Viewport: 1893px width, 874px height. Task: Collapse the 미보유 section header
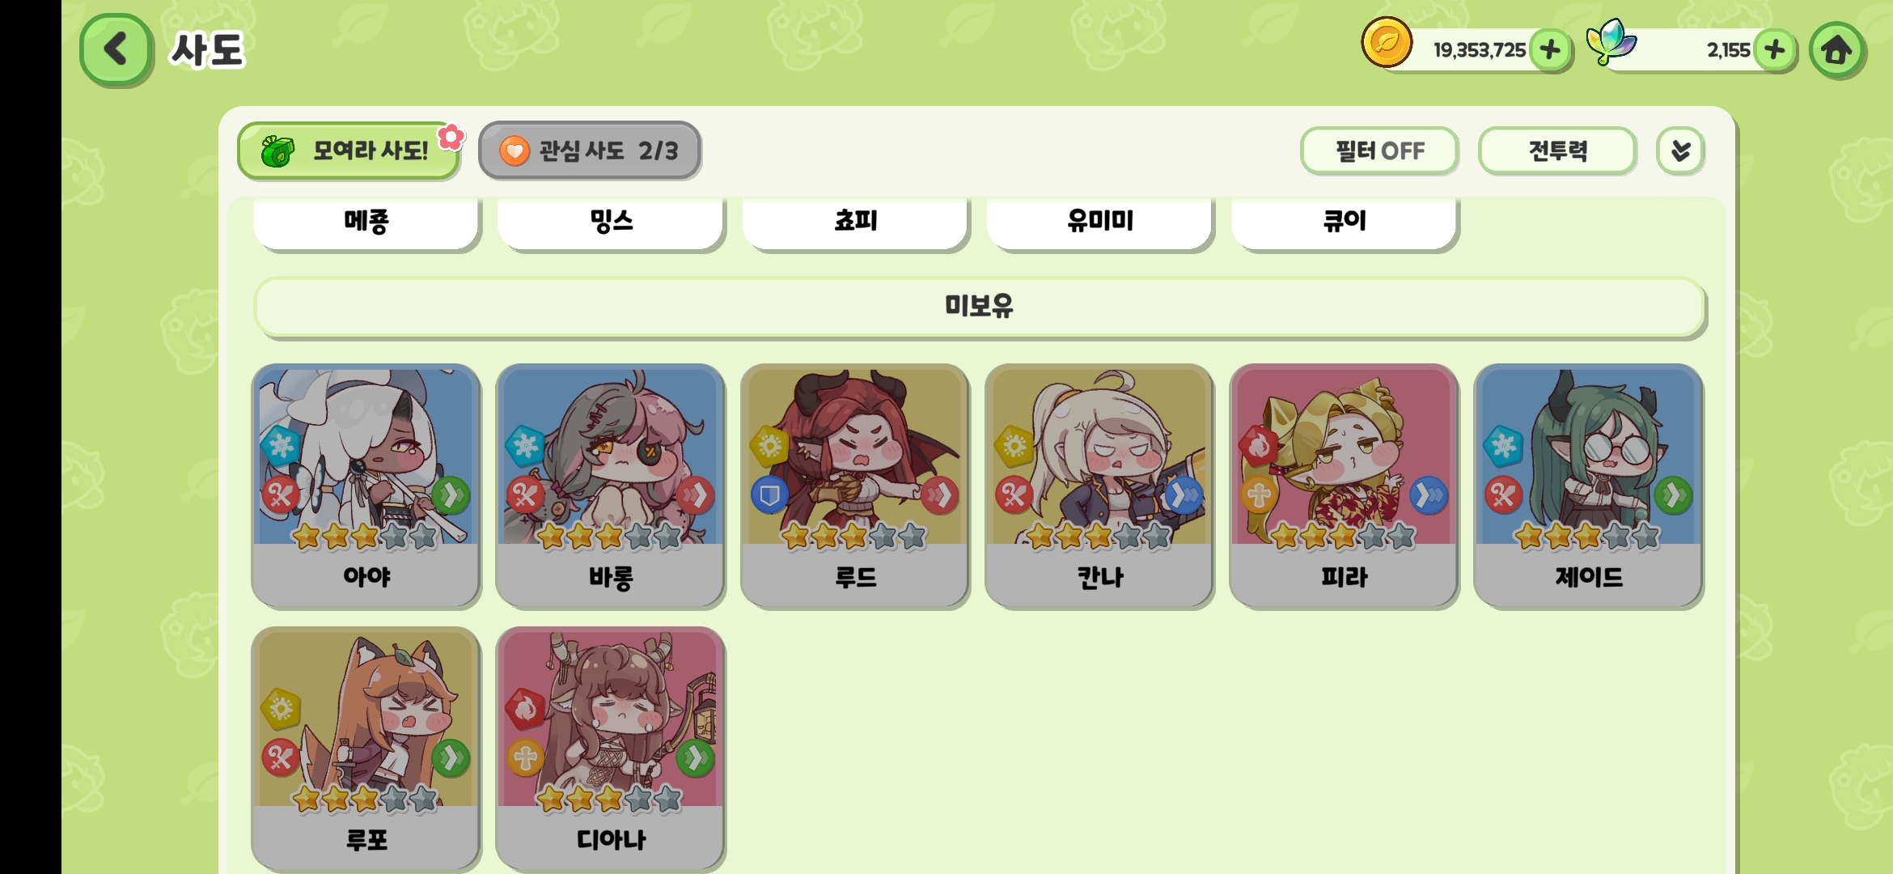tap(980, 306)
